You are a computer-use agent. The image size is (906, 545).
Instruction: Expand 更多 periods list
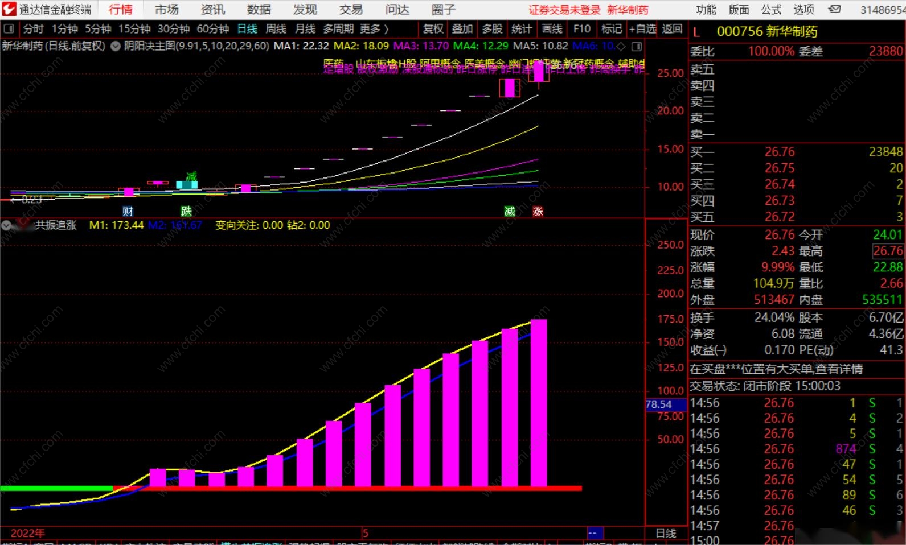coord(374,29)
